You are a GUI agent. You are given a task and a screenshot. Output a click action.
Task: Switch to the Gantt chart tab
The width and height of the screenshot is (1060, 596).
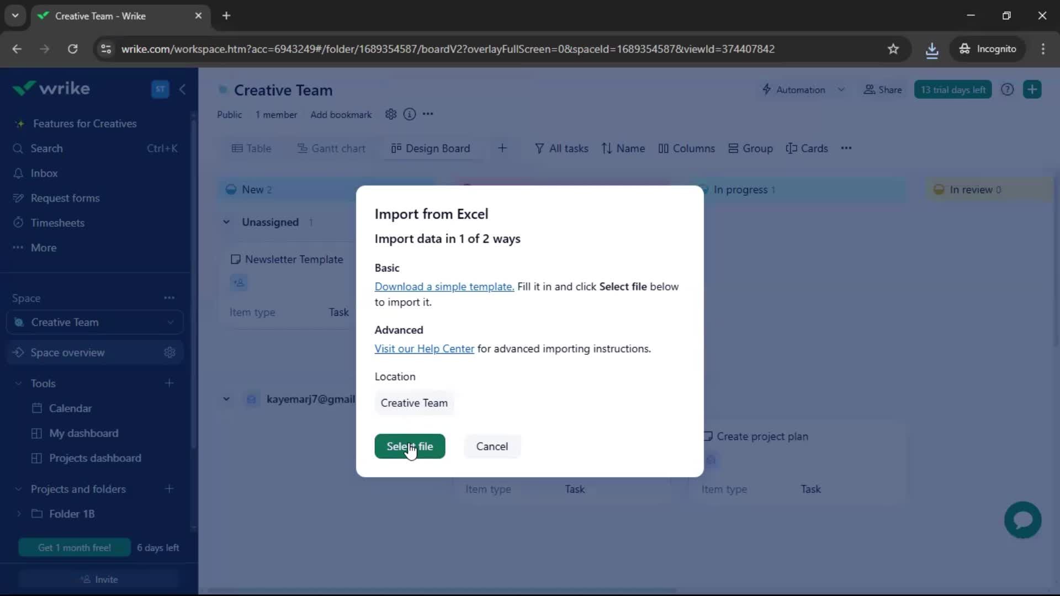pyautogui.click(x=331, y=148)
